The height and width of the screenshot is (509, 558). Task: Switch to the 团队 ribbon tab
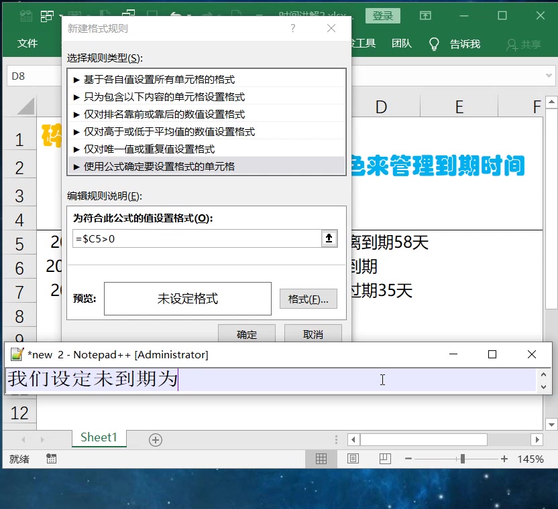coord(401,44)
